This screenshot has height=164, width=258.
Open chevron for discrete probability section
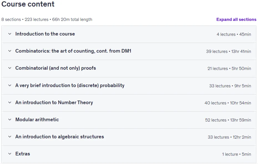click(x=10, y=85)
